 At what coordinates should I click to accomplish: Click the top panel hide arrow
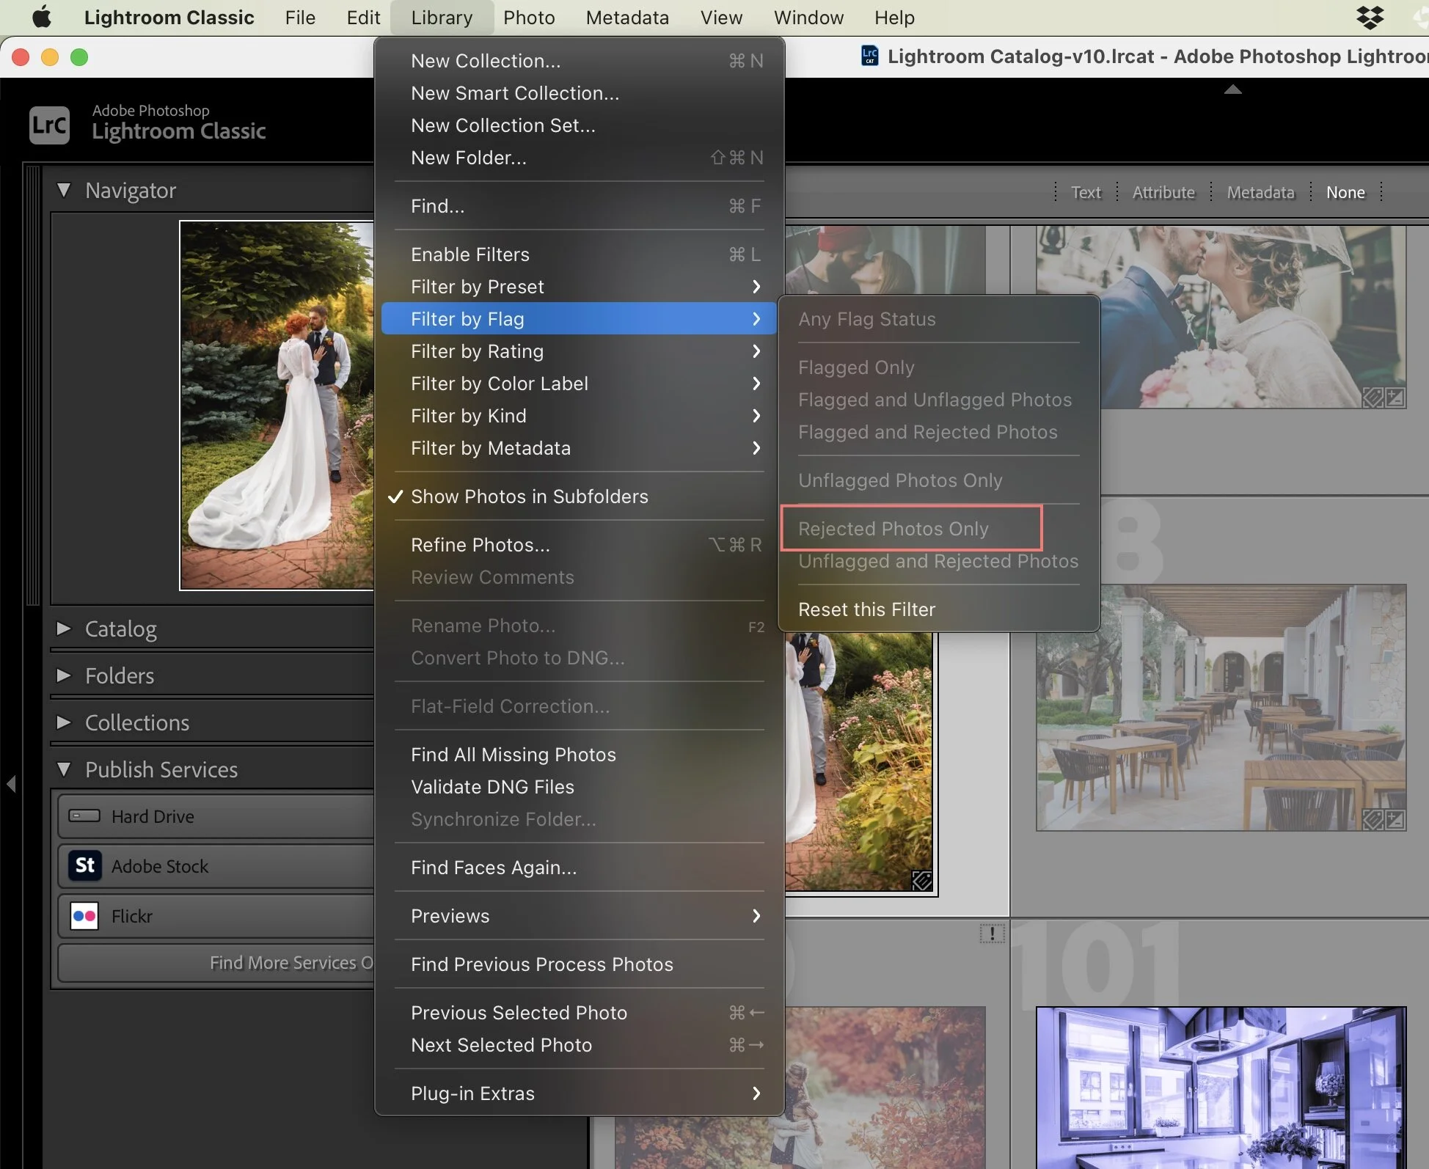[1232, 89]
